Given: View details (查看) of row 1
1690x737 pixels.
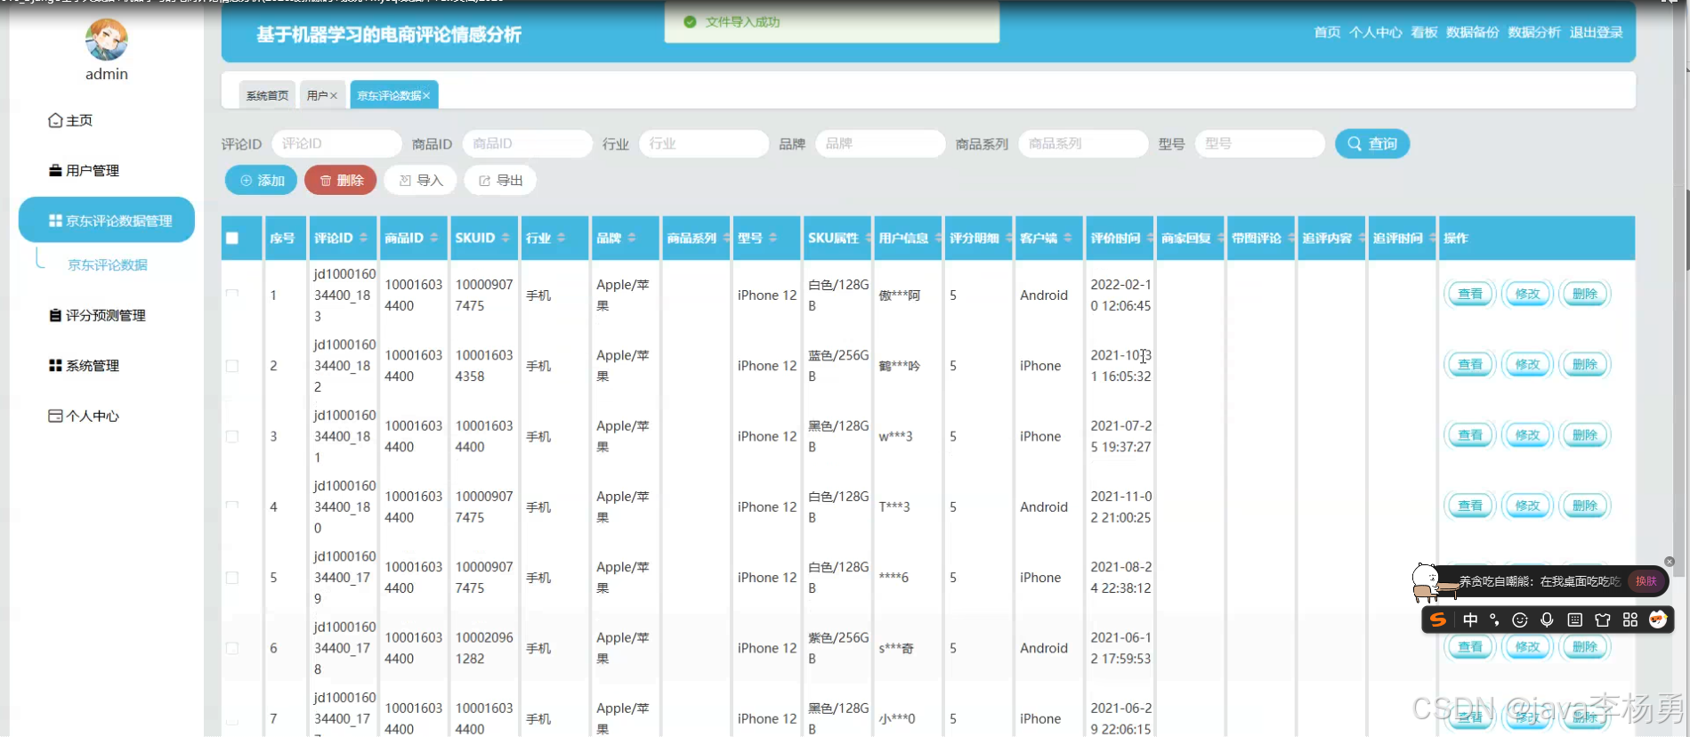Looking at the screenshot, I should click(x=1470, y=294).
